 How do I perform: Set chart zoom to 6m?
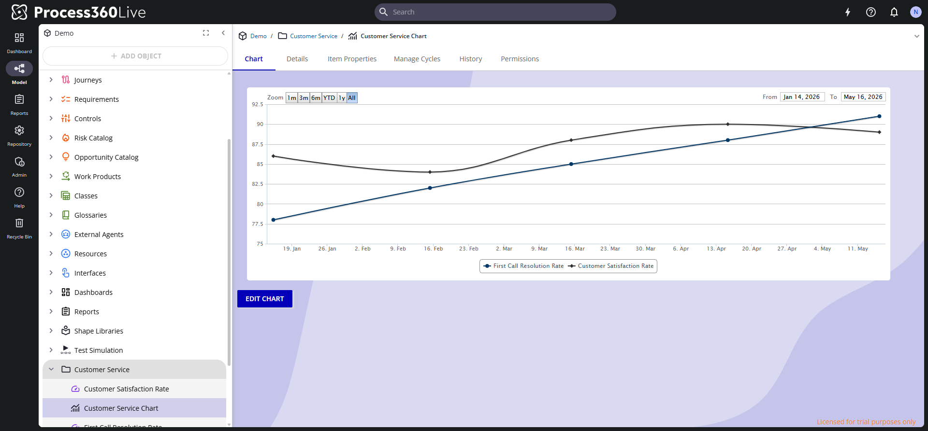click(x=316, y=97)
